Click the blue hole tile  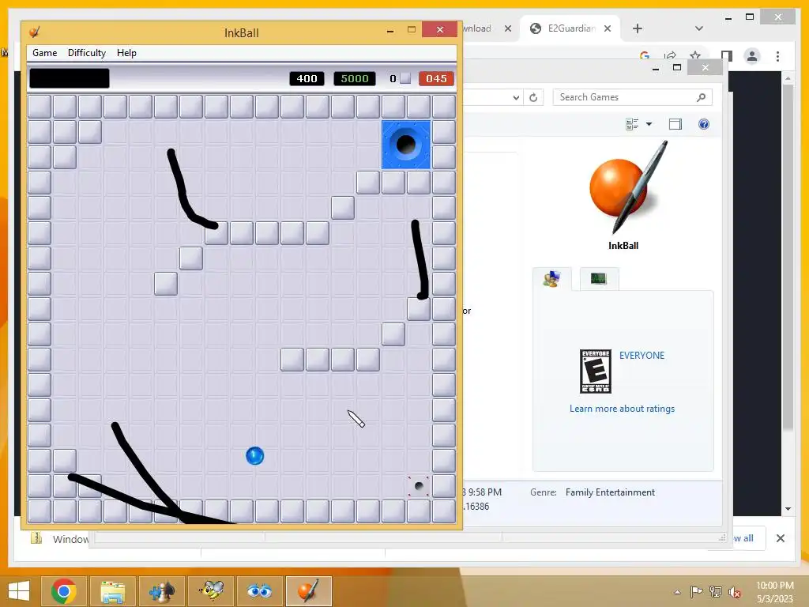tap(406, 145)
